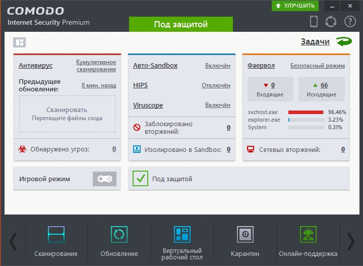Open the Сетевых вторжений count 0
Viewport: 363px width, 266px height.
(343, 149)
